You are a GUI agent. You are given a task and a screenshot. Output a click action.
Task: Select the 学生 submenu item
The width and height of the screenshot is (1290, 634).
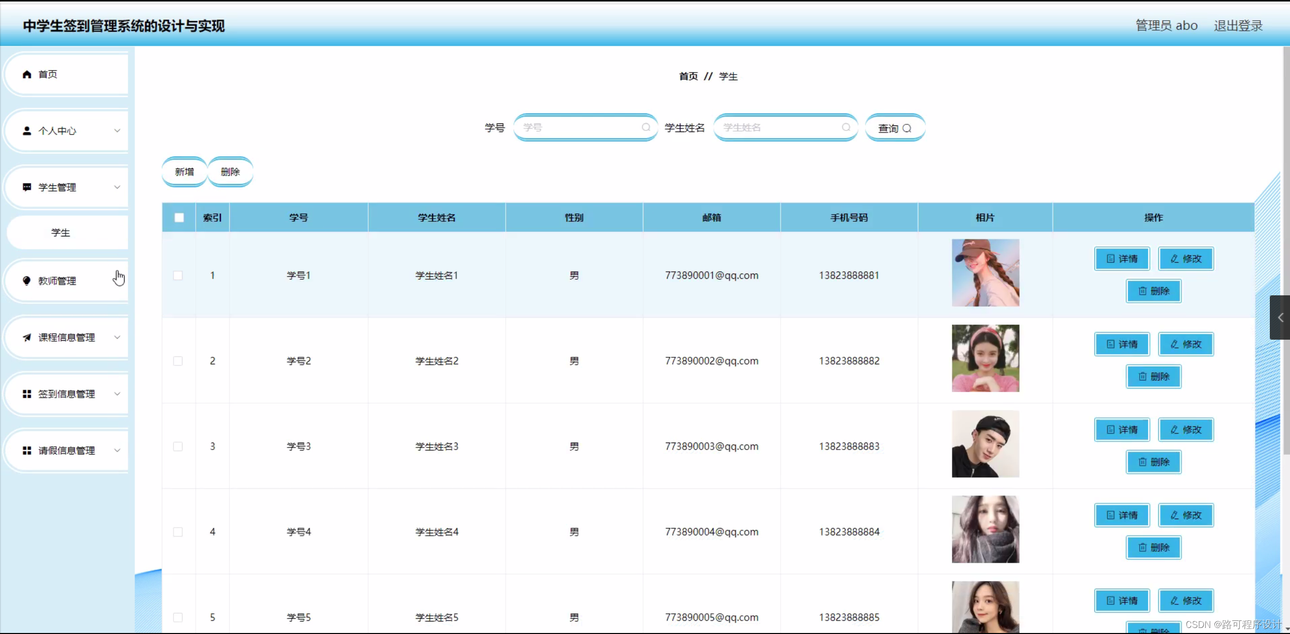point(61,233)
